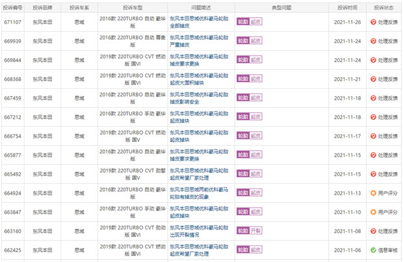This screenshot has height=262, width=404.
Task: Click 起皮 tag in row 671107
Action: click(256, 21)
